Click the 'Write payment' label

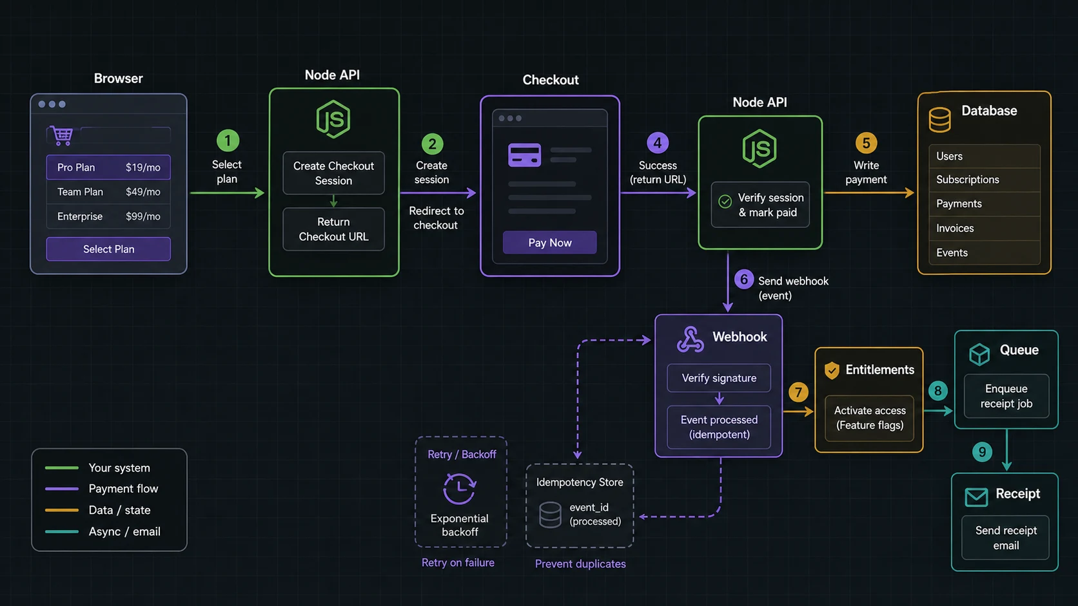coord(866,172)
